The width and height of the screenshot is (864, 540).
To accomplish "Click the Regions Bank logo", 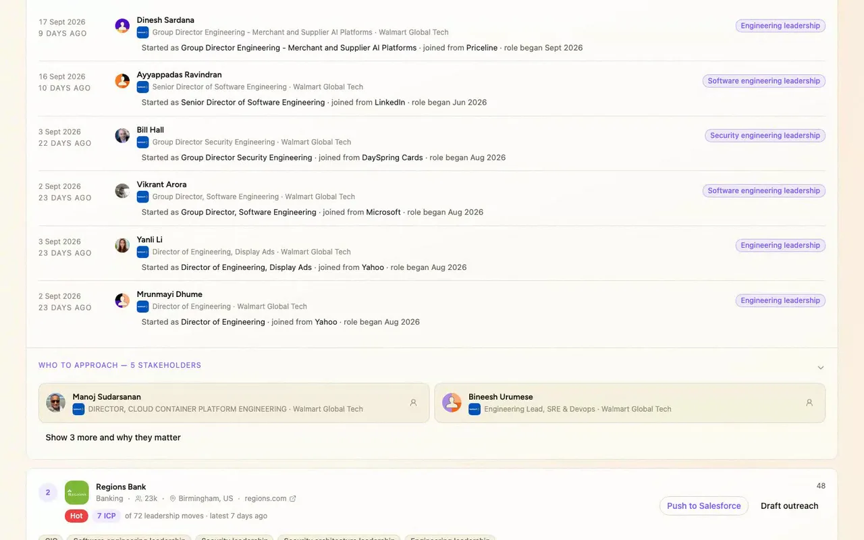I will pyautogui.click(x=77, y=493).
